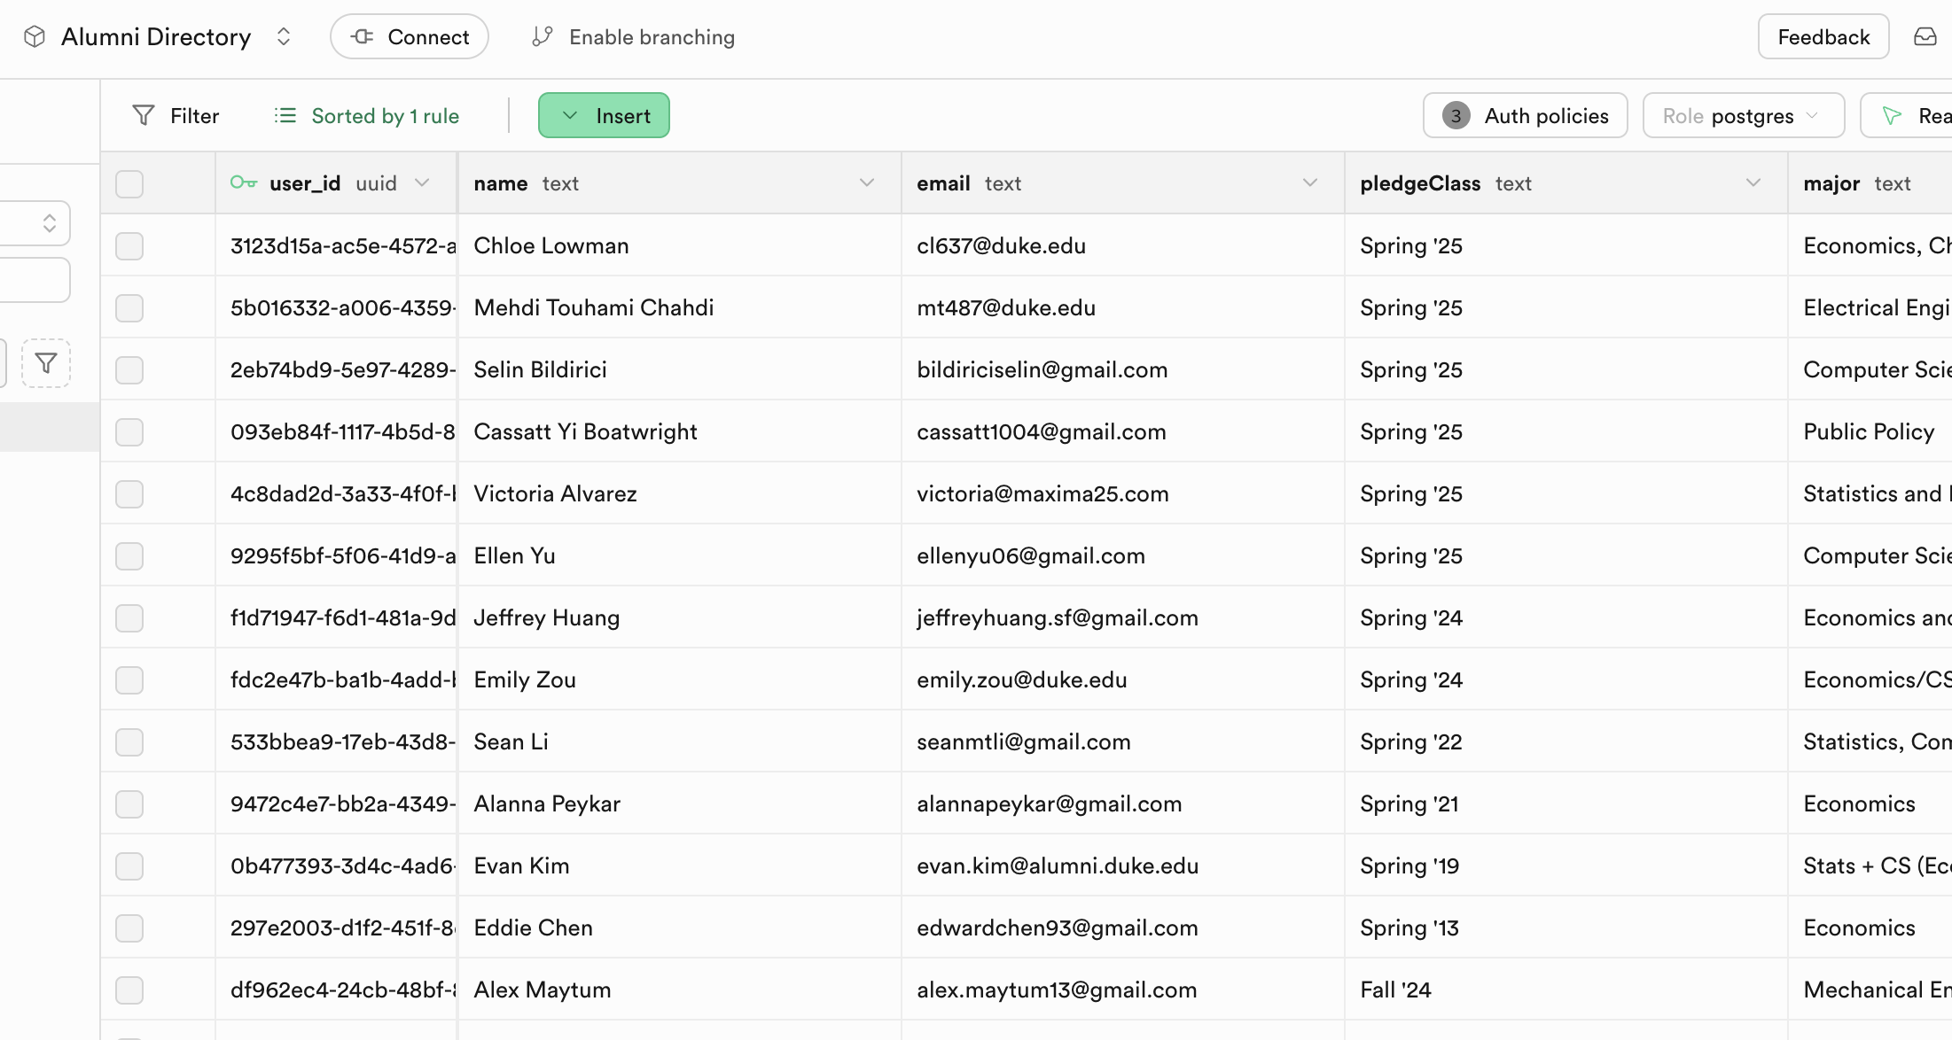Open the Filter options
The height and width of the screenshot is (1040, 1952).
(x=176, y=115)
